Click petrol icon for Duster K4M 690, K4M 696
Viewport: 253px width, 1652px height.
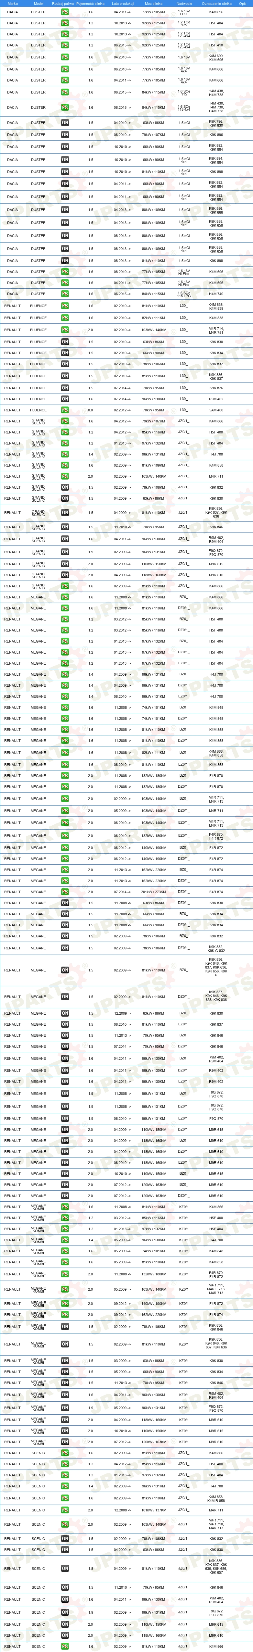point(65,57)
